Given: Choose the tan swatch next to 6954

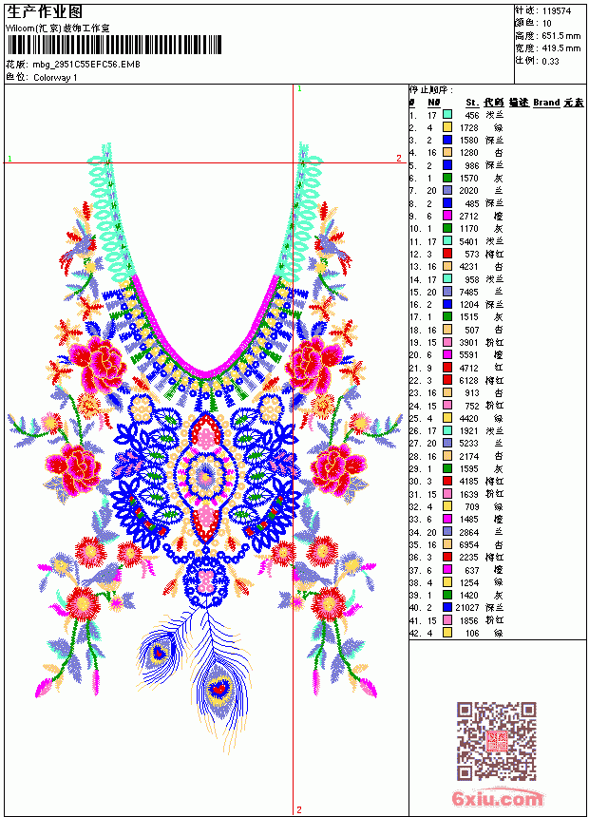Looking at the screenshot, I should point(447,544).
